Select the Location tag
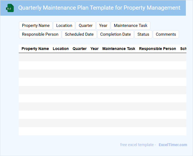The image size is (193, 156). pos(64,26)
